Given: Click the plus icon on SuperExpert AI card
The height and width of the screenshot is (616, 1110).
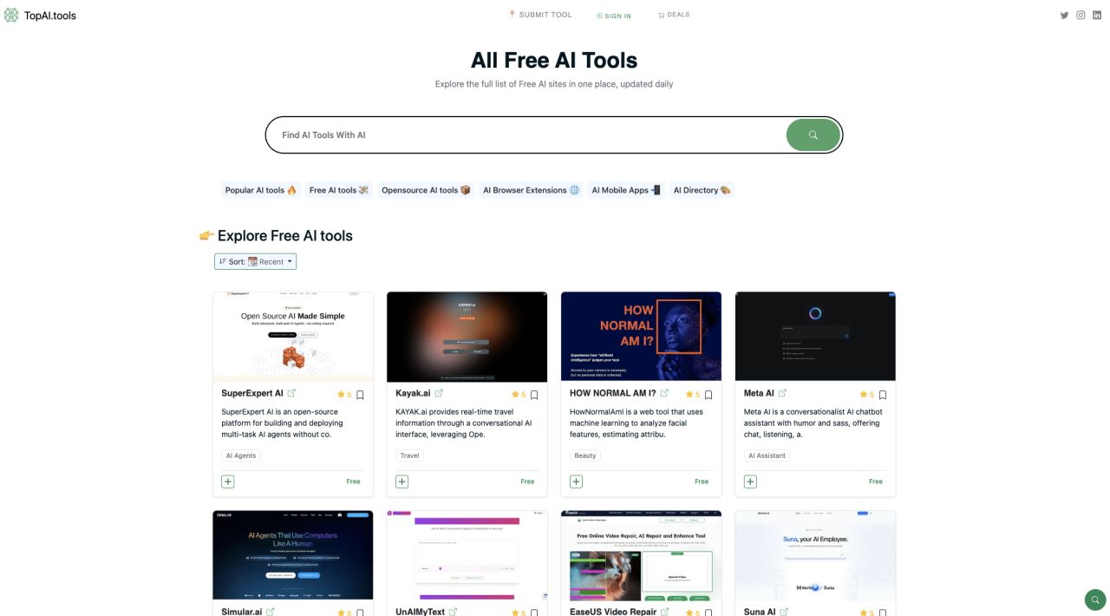Looking at the screenshot, I should (x=227, y=482).
